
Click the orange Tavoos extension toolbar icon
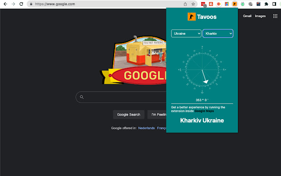click(234, 4)
